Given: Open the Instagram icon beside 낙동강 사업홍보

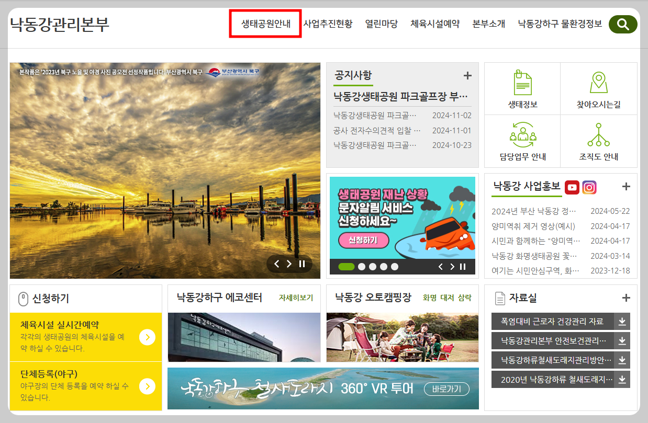Looking at the screenshot, I should click(x=589, y=187).
